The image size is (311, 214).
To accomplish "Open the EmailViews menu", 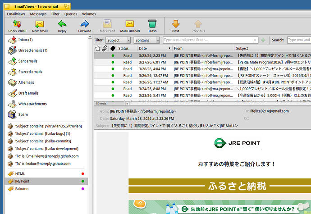I will [x=16, y=14].
